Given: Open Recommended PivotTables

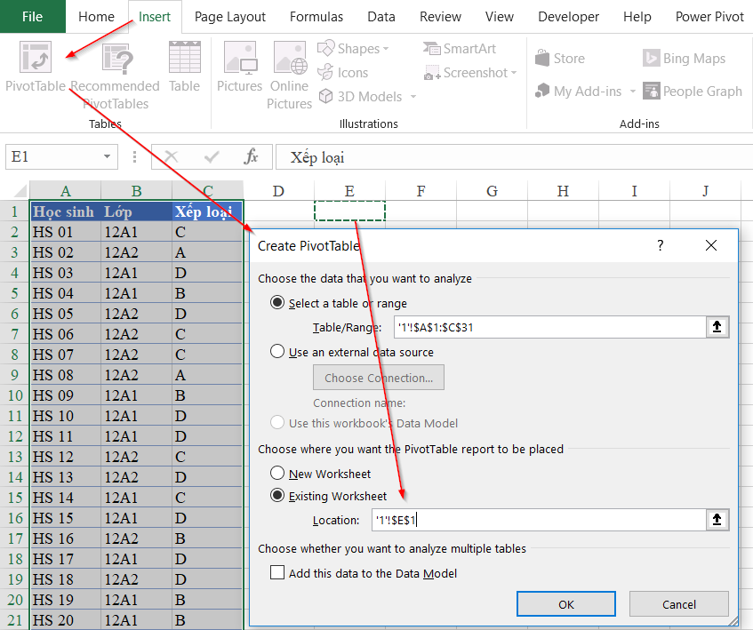Looking at the screenshot, I should pos(116,76).
